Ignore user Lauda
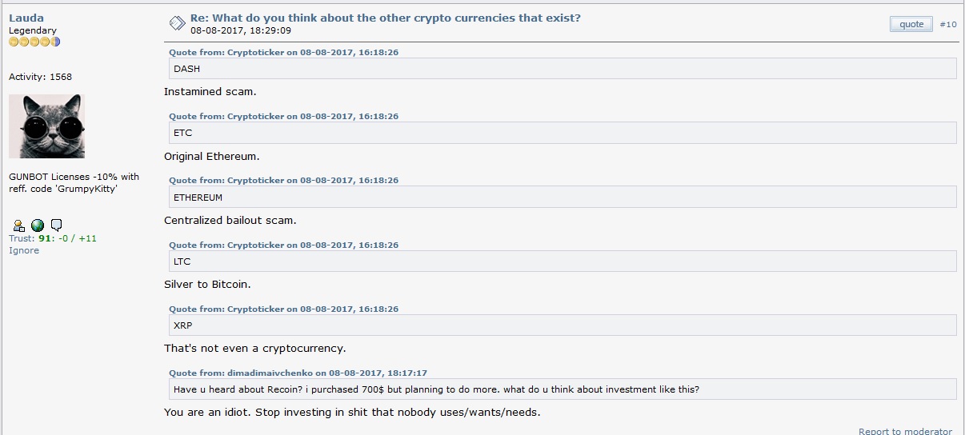The image size is (965, 435). [24, 250]
